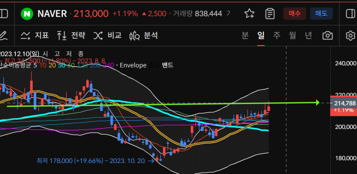Toggle the 120-day moving average label
The image size is (357, 174).
[82, 65]
